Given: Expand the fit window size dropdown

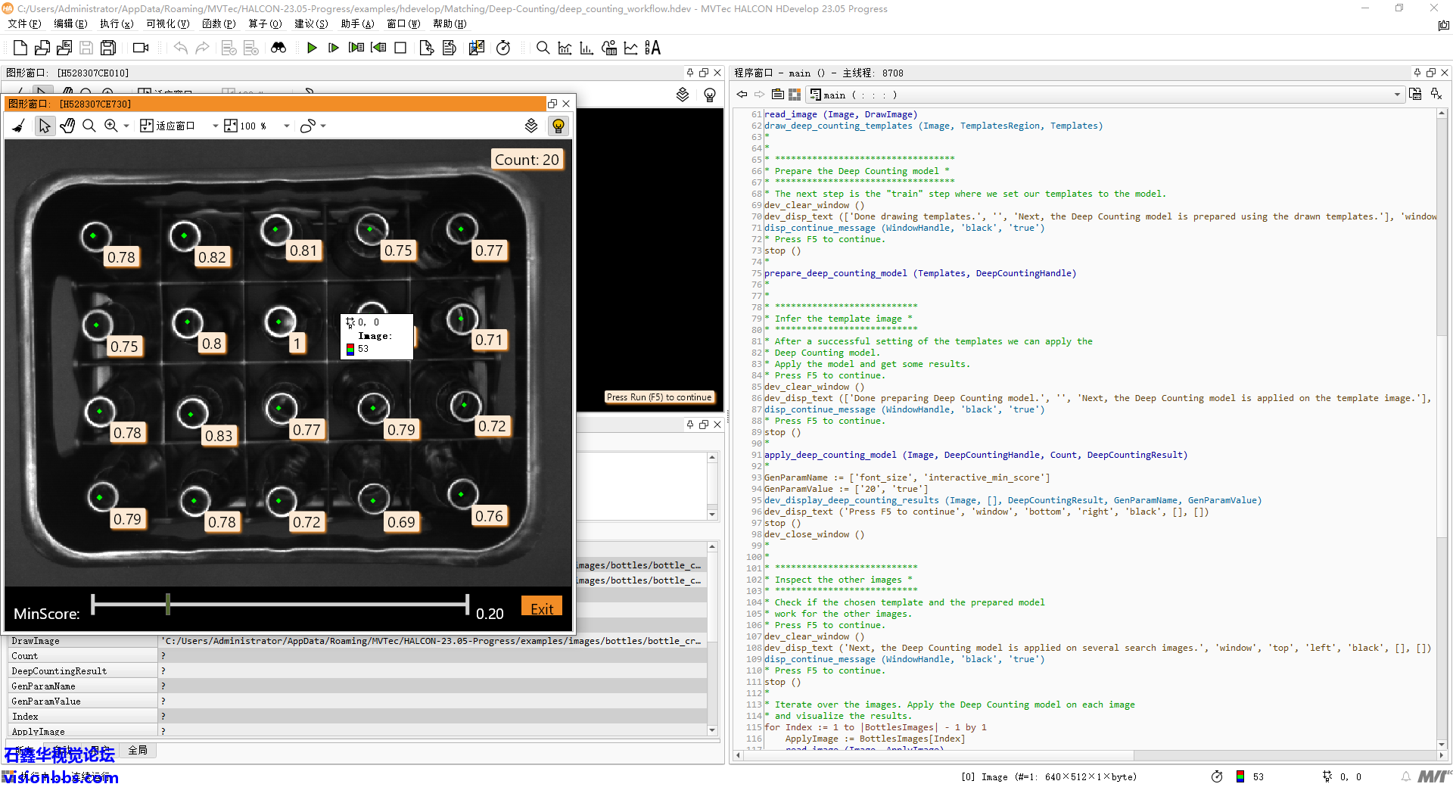Looking at the screenshot, I should coord(215,126).
